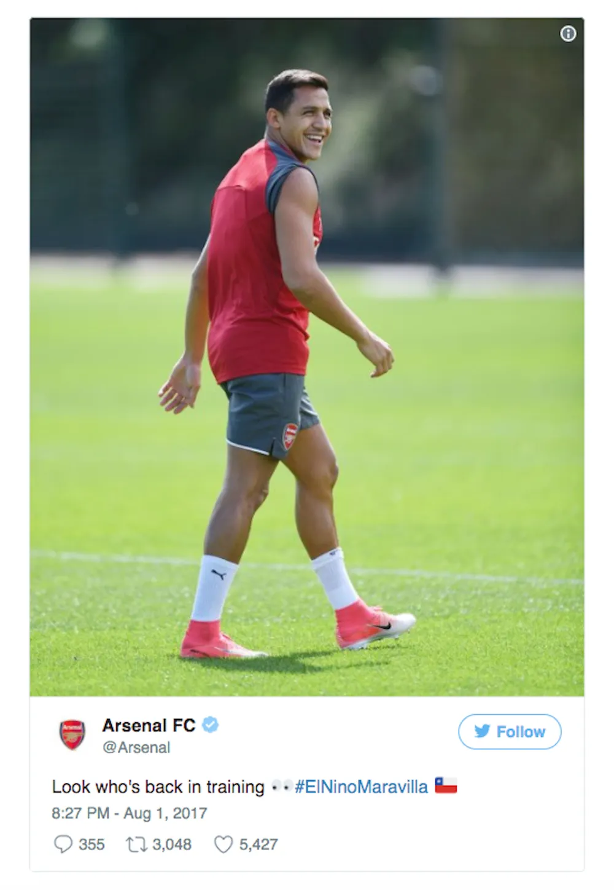Image resolution: width=614 pixels, height=890 pixels.
Task: Follow the Arsenal FC account
Action: [x=510, y=731]
